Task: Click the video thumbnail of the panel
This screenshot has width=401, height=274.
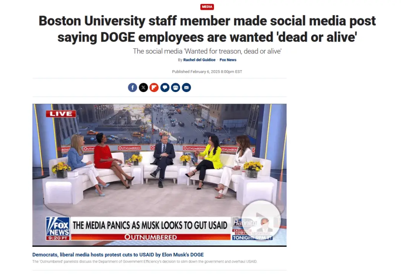Action: (x=159, y=175)
